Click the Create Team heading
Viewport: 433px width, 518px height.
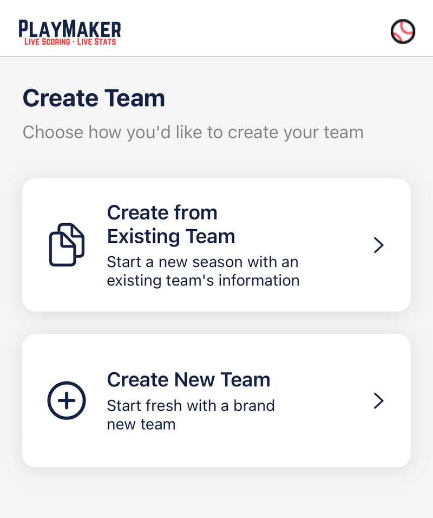pyautogui.click(x=94, y=99)
